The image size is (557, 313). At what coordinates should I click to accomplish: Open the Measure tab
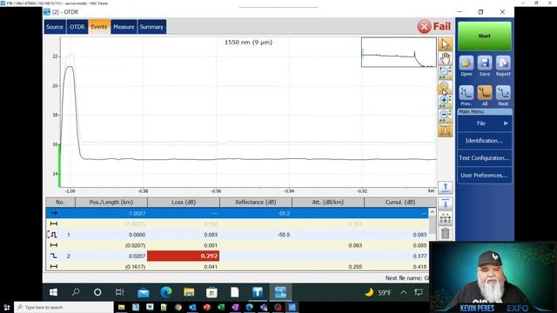pyautogui.click(x=124, y=27)
